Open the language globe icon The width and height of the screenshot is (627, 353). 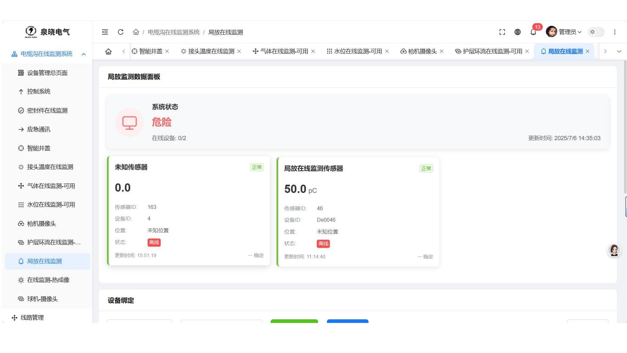pos(518,32)
